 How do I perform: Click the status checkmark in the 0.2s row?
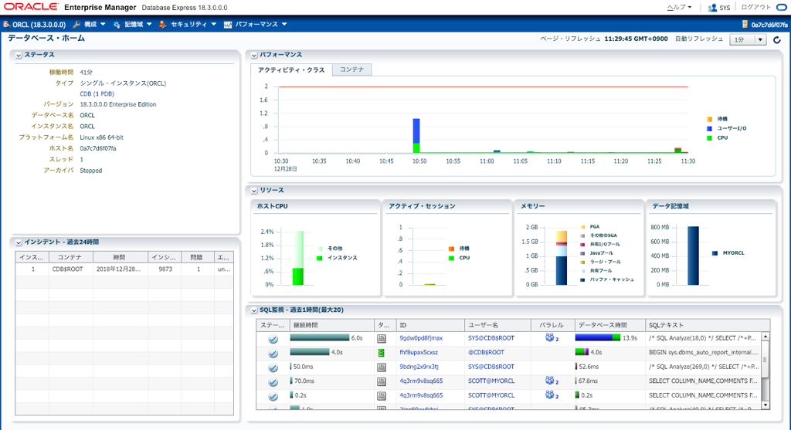pyautogui.click(x=273, y=396)
